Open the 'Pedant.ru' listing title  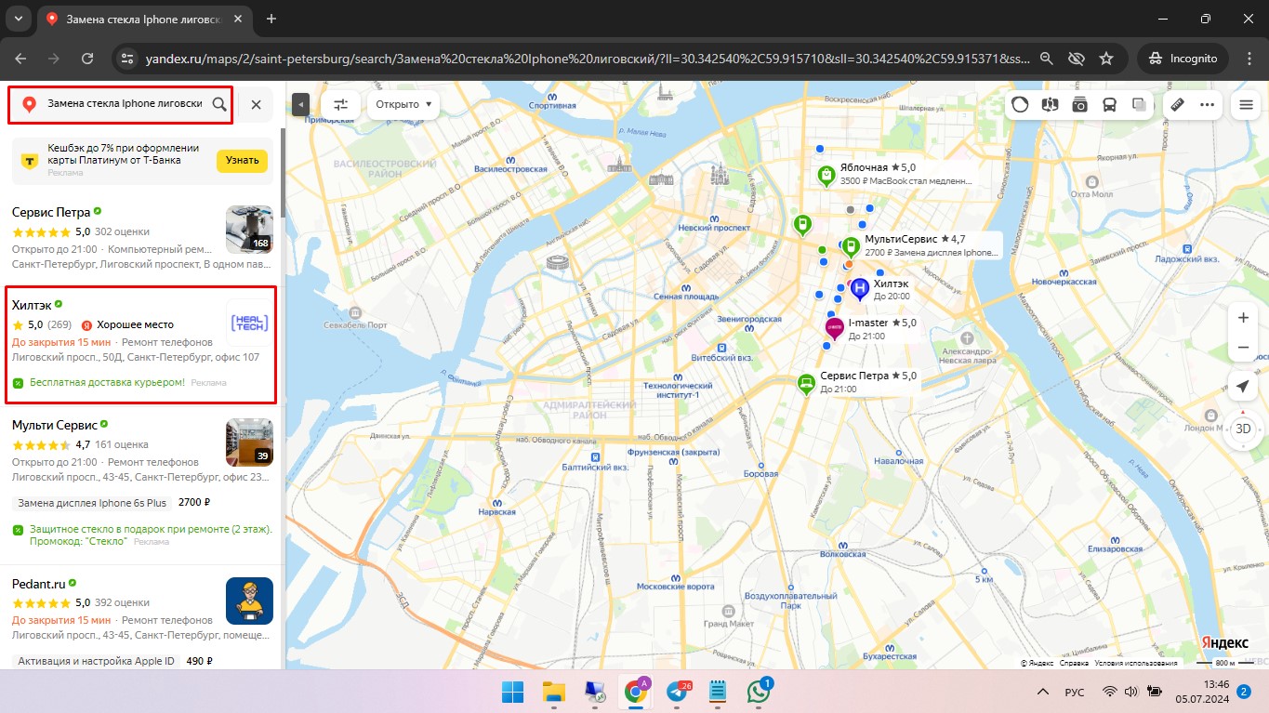(39, 584)
